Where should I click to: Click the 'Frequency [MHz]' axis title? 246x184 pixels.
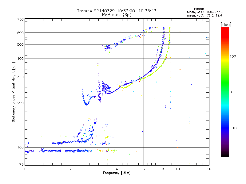tap(117, 173)
